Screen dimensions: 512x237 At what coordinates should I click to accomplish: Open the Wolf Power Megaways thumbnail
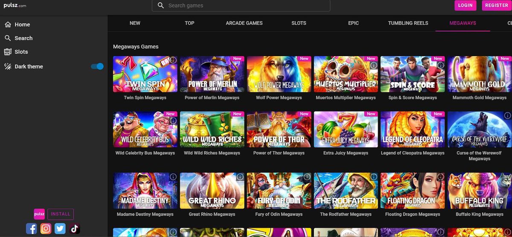(x=279, y=74)
